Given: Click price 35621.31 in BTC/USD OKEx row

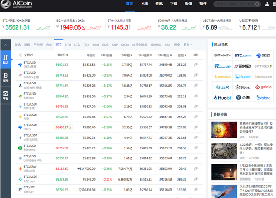Looking at the screenshot, I should tap(62, 65).
